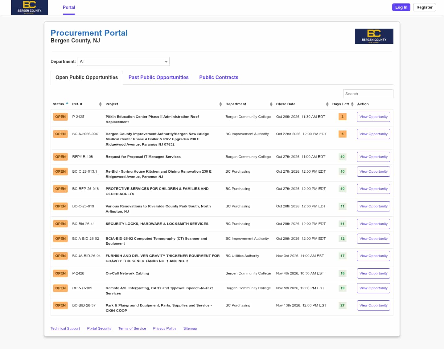Click reference number 'BCUA-BID-26-04'

(86, 256)
